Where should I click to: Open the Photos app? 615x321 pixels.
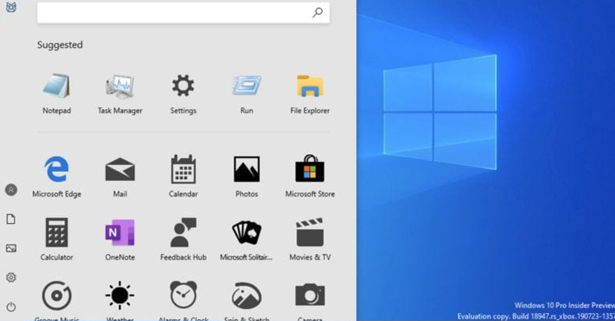247,176
